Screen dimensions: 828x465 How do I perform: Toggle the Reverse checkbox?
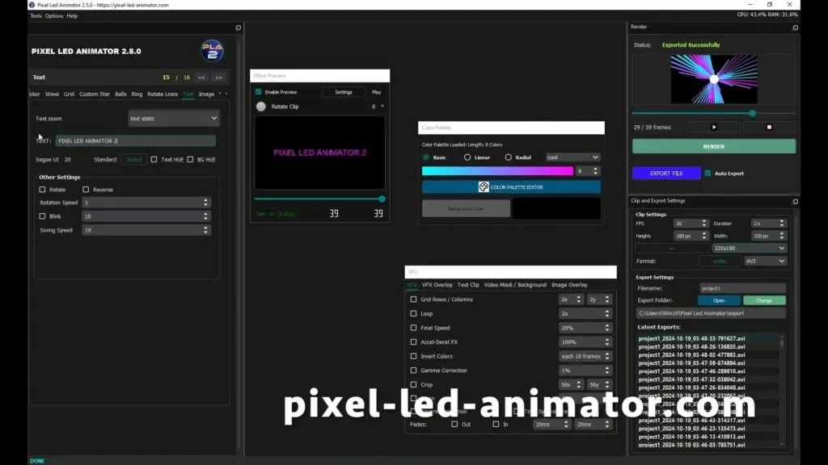(x=86, y=189)
